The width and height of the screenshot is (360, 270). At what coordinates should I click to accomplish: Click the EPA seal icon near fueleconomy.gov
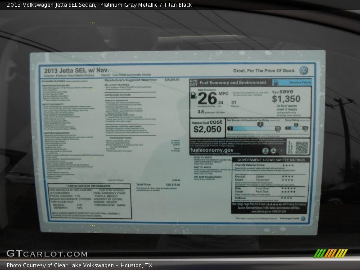click(x=265, y=151)
